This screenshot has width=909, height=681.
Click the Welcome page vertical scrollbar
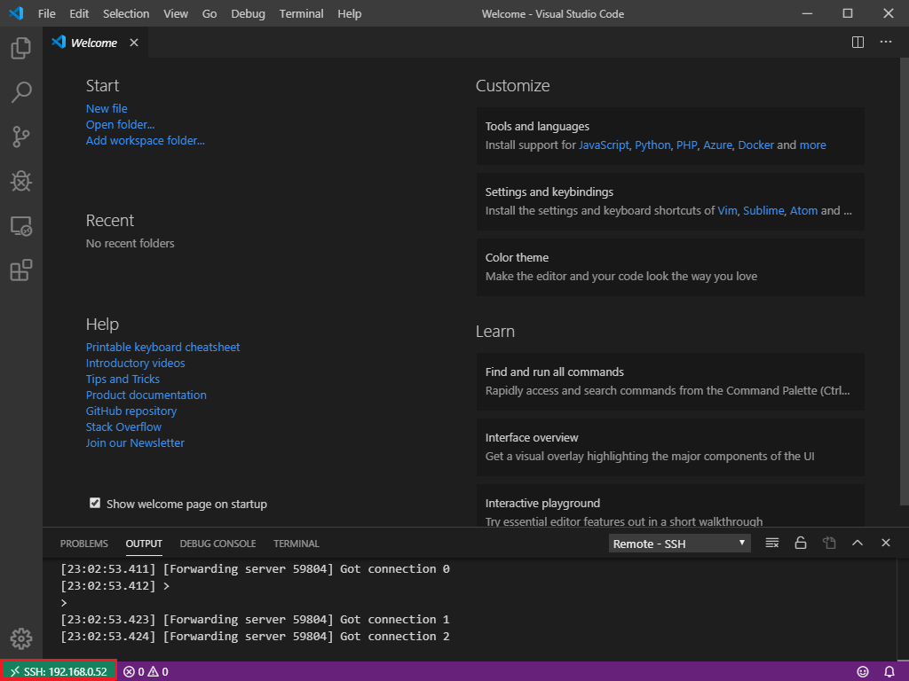point(904,281)
